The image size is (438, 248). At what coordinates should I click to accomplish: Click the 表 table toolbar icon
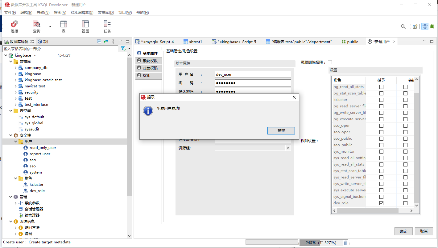point(64,26)
